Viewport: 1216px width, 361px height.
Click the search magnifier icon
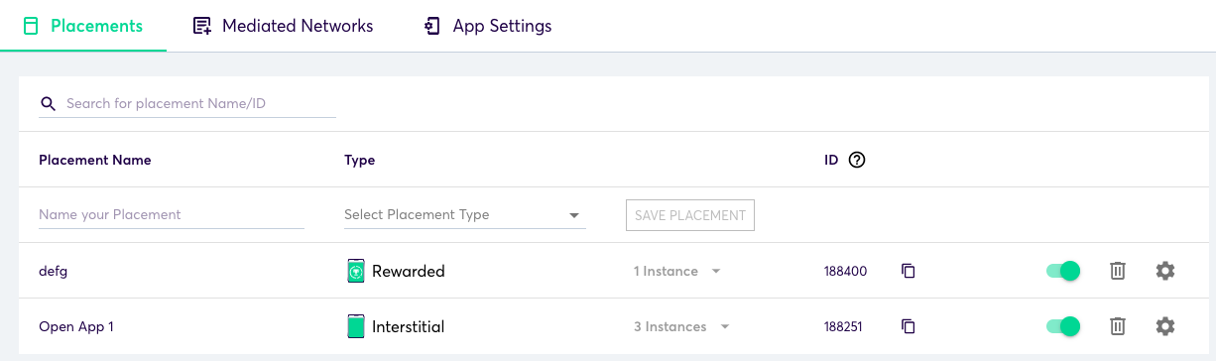click(x=48, y=104)
